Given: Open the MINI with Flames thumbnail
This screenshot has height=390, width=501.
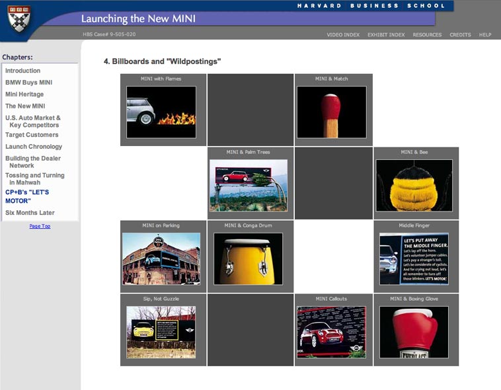Looking at the screenshot, I should tap(161, 112).
